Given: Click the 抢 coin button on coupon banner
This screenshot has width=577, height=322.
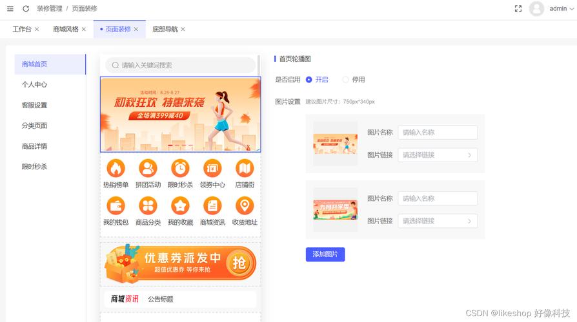Looking at the screenshot, I should [x=239, y=263].
